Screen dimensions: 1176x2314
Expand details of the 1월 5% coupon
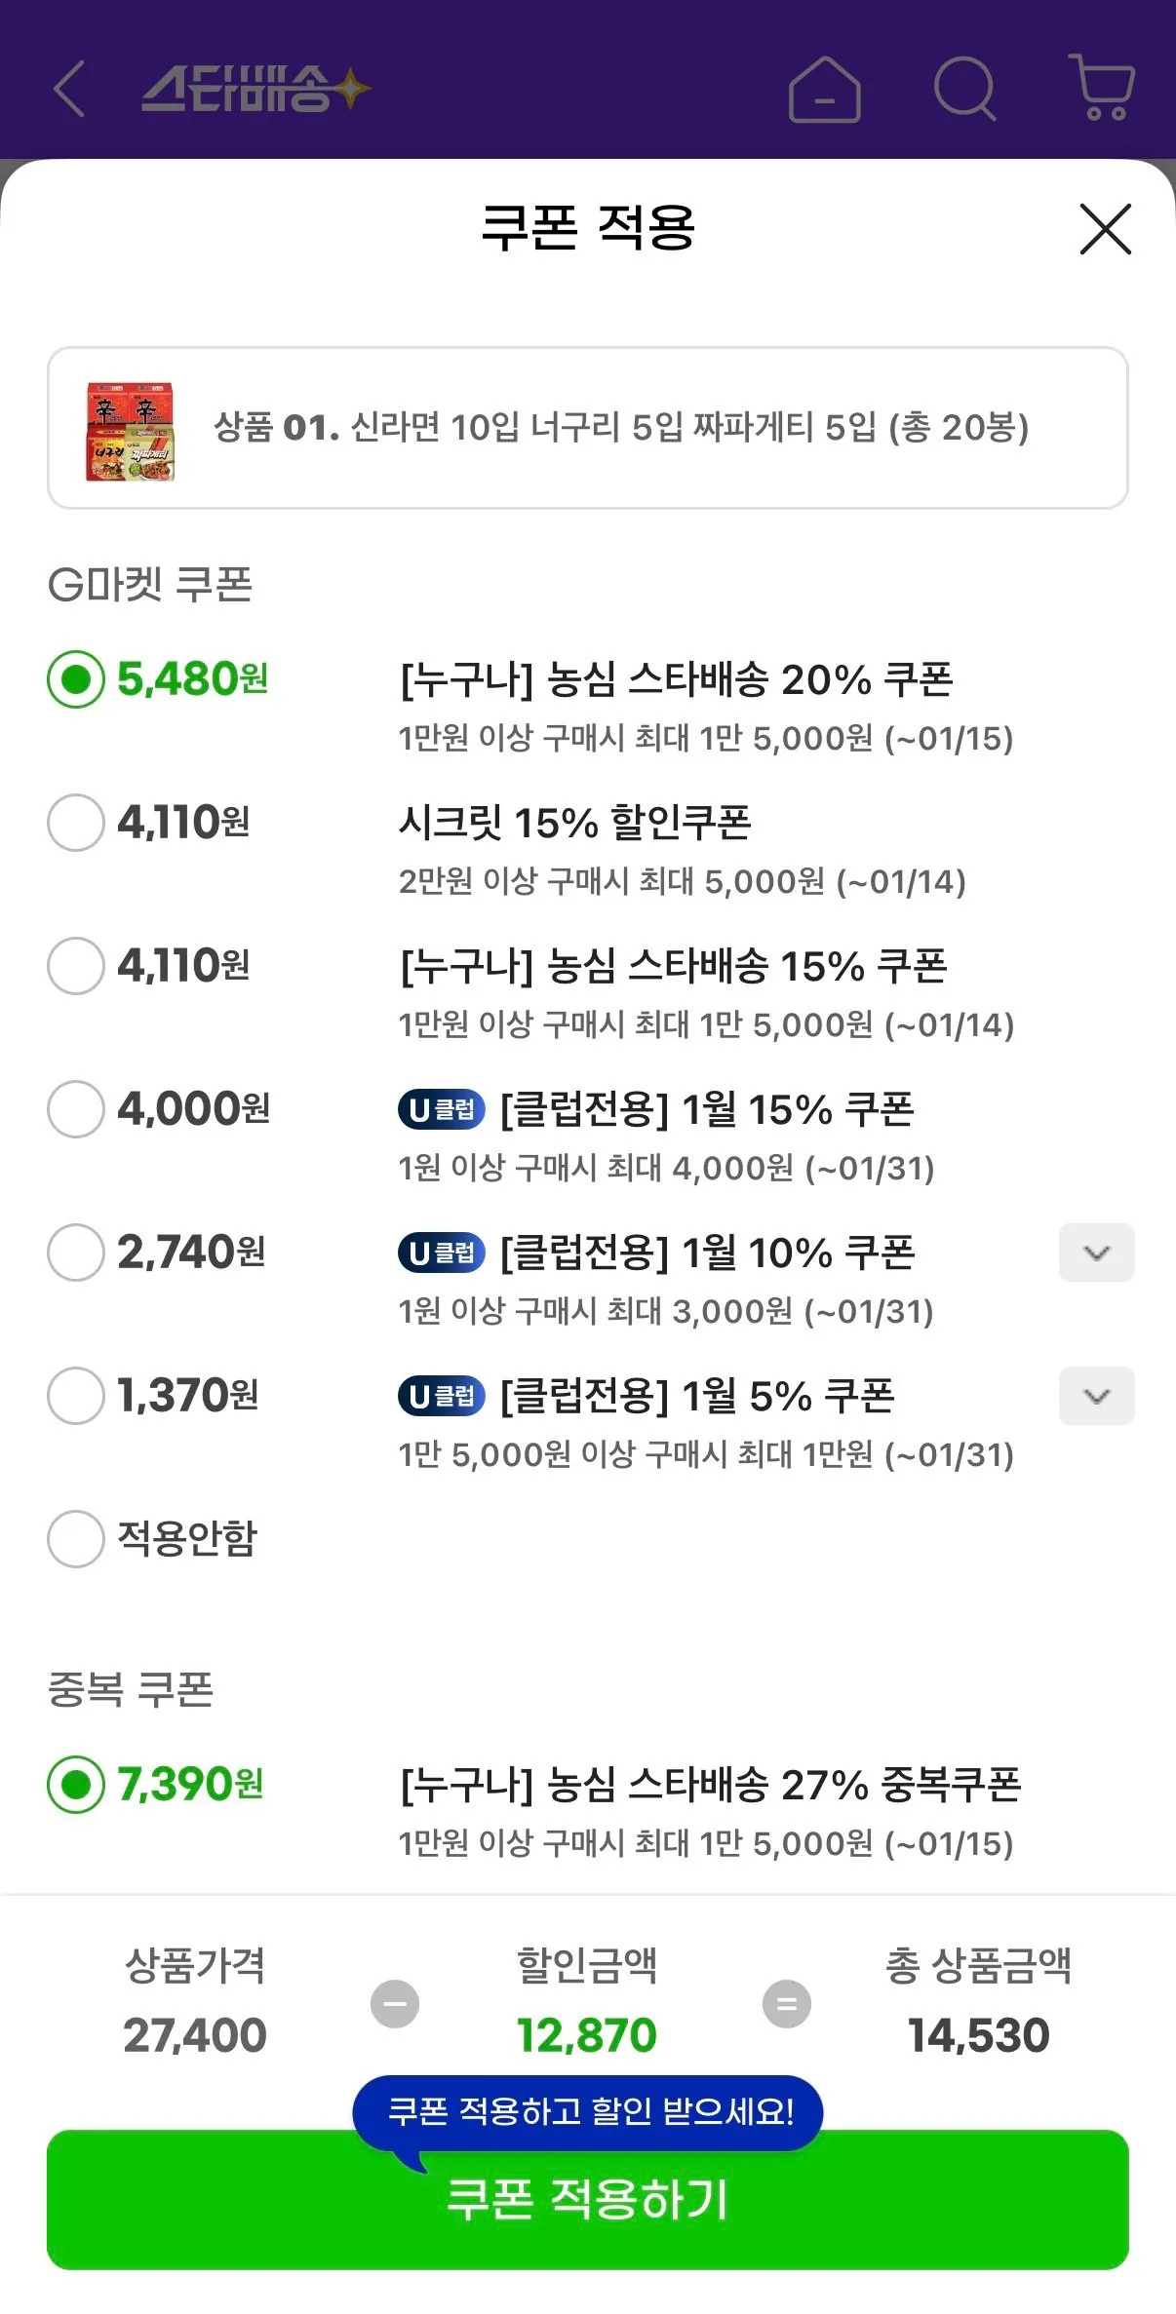coord(1096,1396)
